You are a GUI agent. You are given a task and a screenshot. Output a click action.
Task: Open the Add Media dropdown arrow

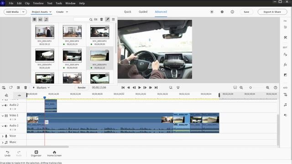click(23, 12)
